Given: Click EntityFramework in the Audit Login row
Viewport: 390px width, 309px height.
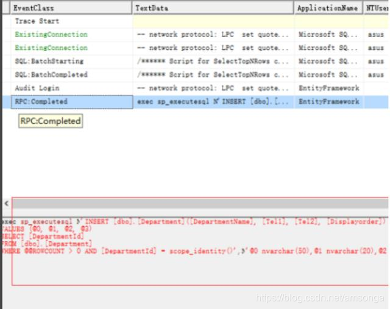Looking at the screenshot, I should 329,88.
